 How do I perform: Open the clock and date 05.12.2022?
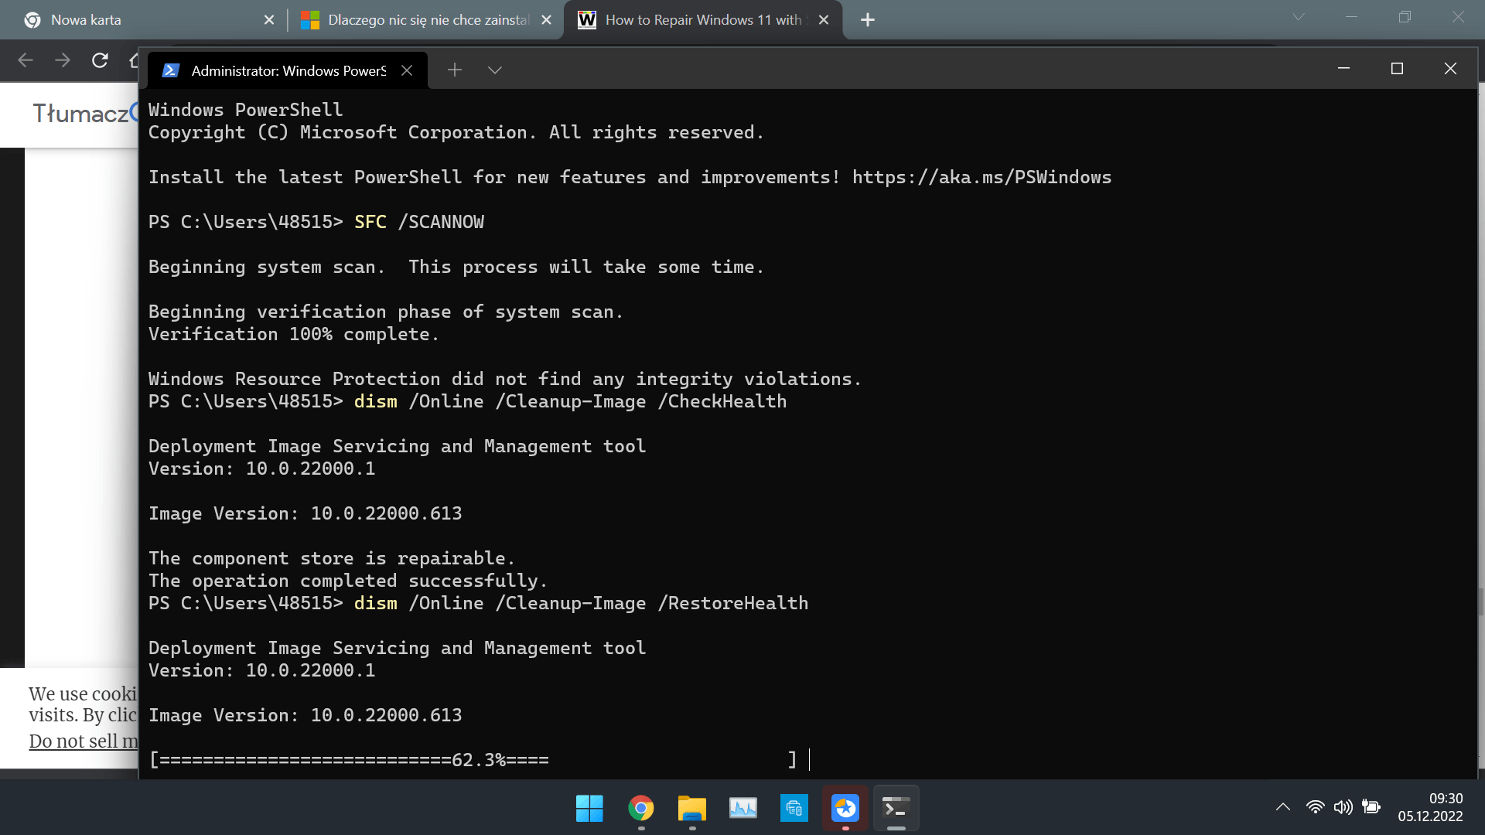1430,807
